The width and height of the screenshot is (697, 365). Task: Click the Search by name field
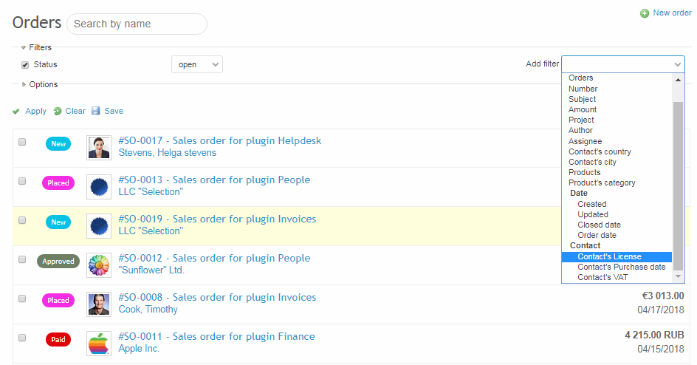pyautogui.click(x=137, y=24)
